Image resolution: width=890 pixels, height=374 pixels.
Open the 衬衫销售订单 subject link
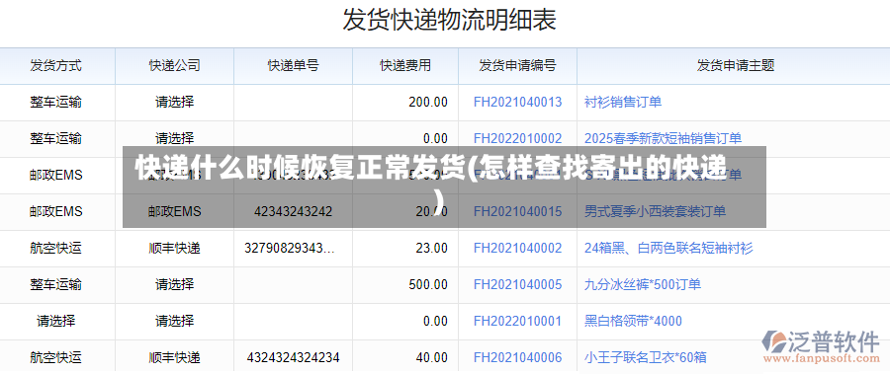point(623,102)
